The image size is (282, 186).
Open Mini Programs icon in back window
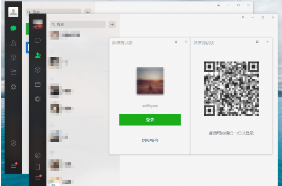13,143
